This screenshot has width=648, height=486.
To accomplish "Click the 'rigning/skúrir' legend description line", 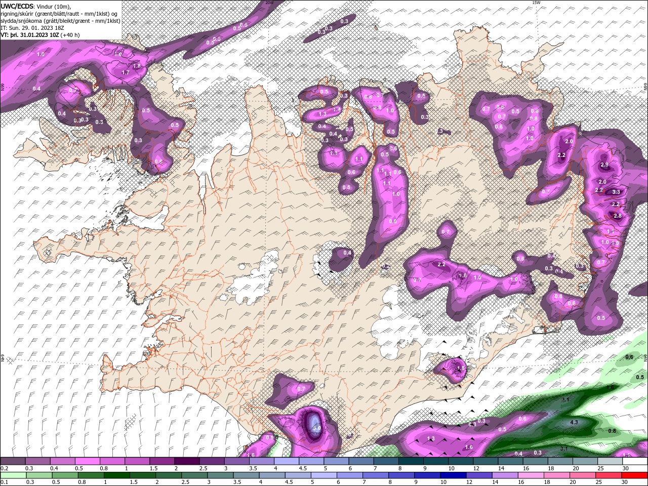I will point(60,14).
